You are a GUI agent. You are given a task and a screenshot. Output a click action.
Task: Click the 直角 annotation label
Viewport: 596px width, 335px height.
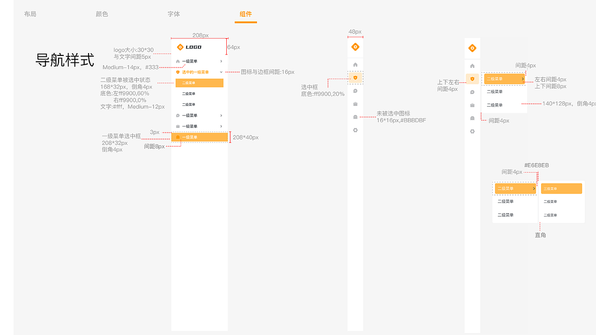coord(540,235)
